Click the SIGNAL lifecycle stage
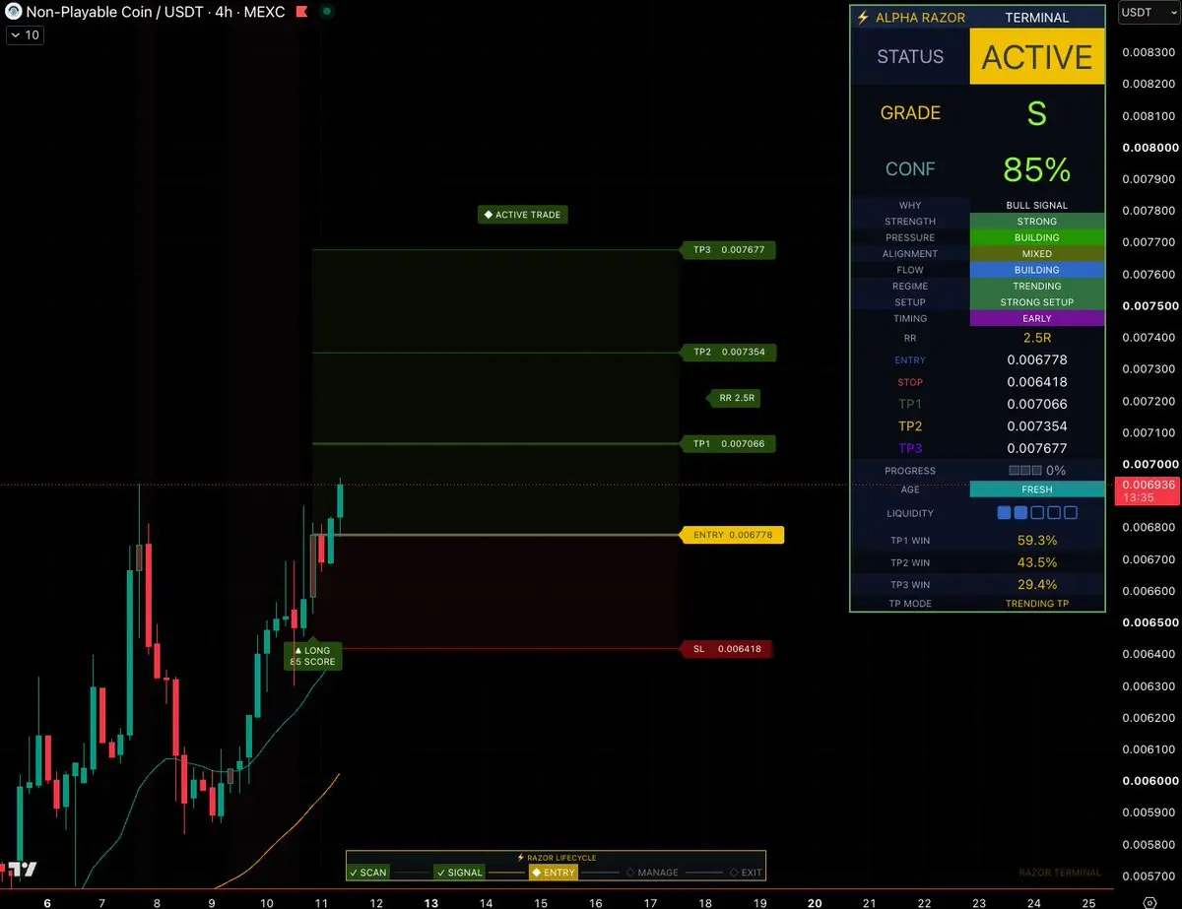The width and height of the screenshot is (1182, 909). pyautogui.click(x=459, y=873)
